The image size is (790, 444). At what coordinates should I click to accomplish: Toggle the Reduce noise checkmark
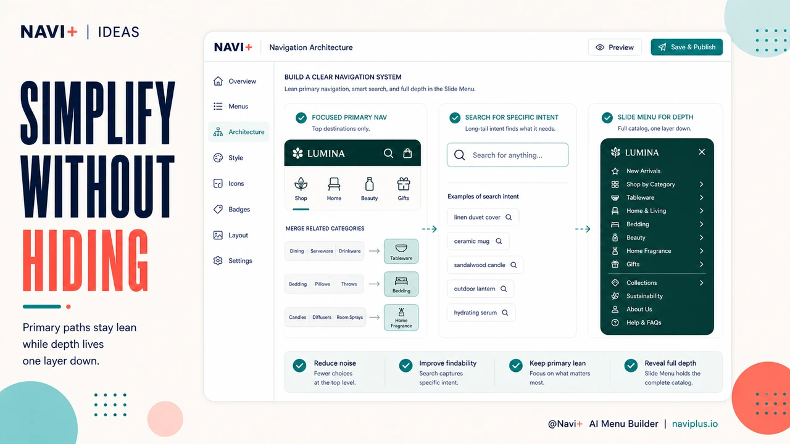click(299, 366)
